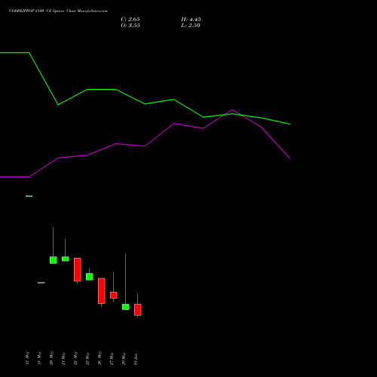The height and width of the screenshot is (377, 377).
Task: Click the red candle above 26 May
Action: 102,291
